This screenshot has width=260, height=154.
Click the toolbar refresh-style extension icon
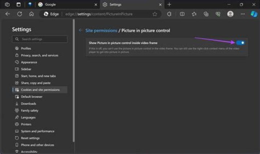(x=169, y=14)
